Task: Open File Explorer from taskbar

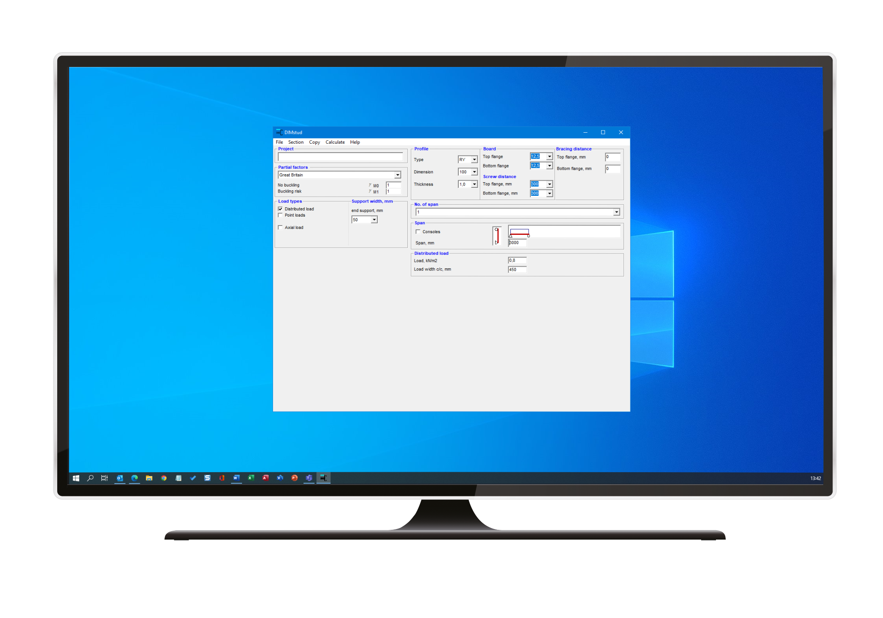Action: (149, 478)
